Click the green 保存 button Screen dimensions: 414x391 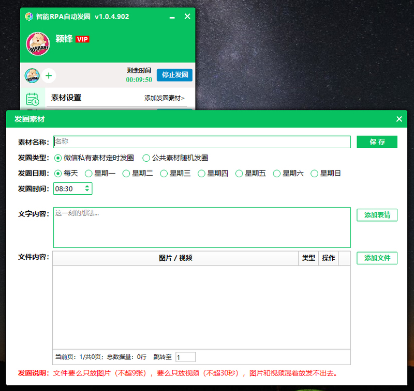click(x=377, y=142)
